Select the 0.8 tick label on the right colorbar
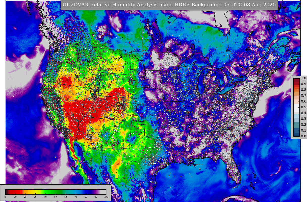This screenshot has height=202, width=307. click(x=303, y=90)
